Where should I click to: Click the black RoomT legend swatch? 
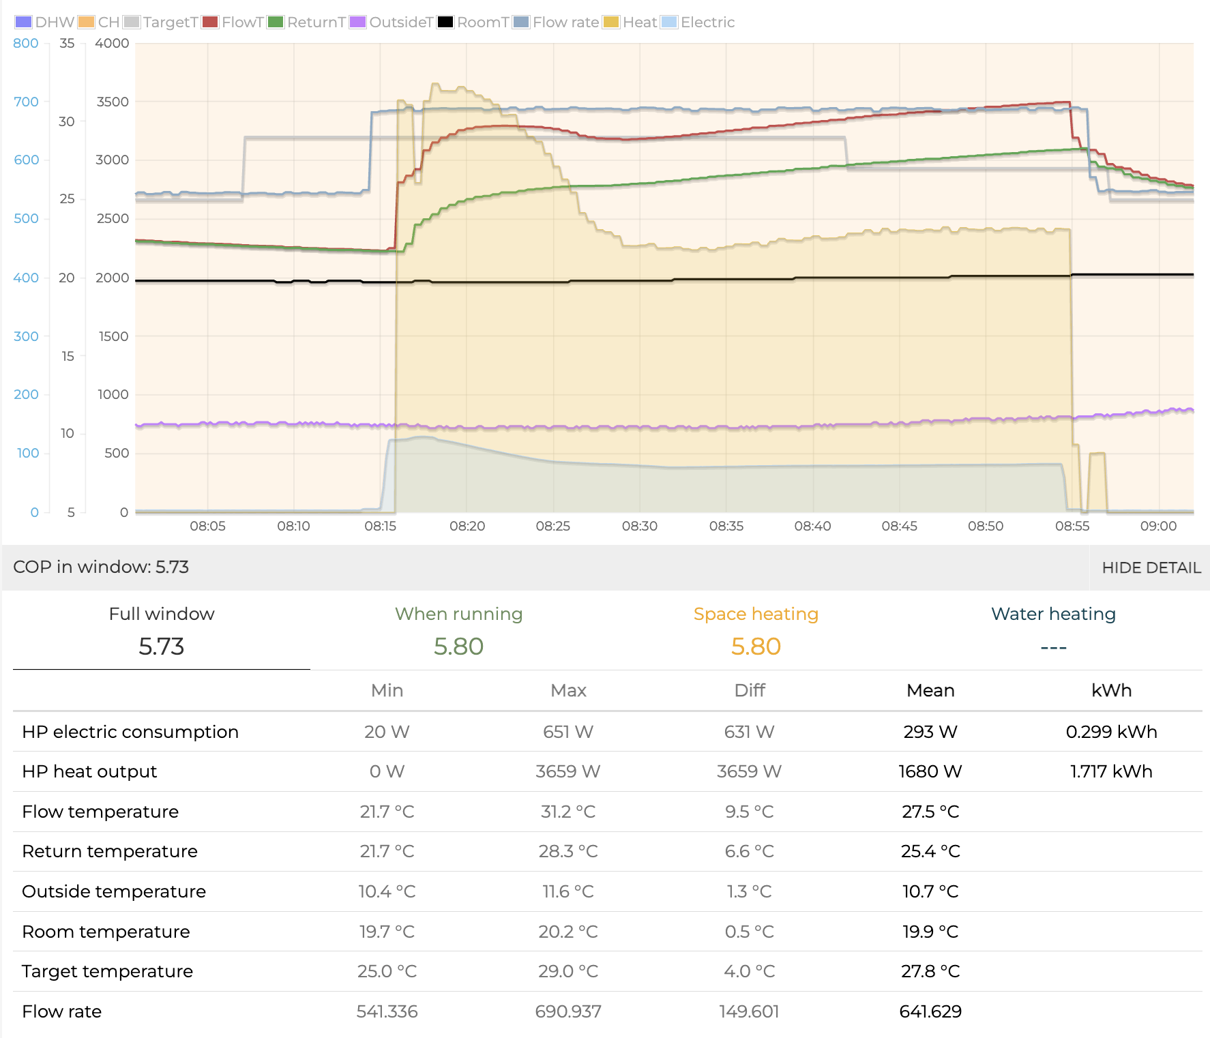[445, 22]
